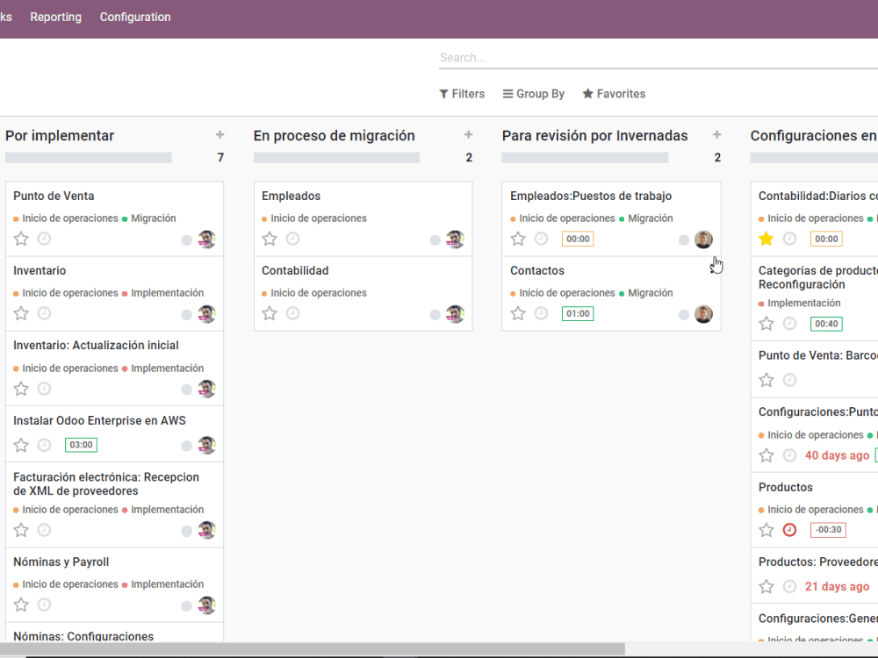The image size is (878, 658).
Task: Click assignee avatar on Empleados:Puestos de trabajo
Action: click(x=704, y=240)
